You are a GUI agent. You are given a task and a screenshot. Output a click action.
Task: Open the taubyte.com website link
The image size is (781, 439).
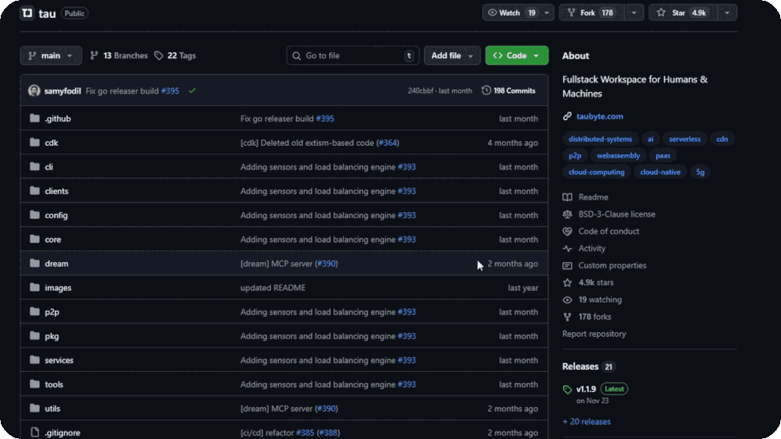click(600, 116)
